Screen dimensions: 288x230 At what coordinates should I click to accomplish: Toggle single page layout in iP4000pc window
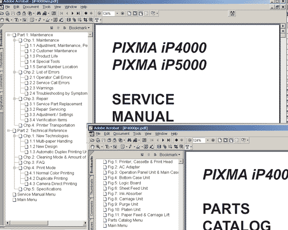pos(220,140)
